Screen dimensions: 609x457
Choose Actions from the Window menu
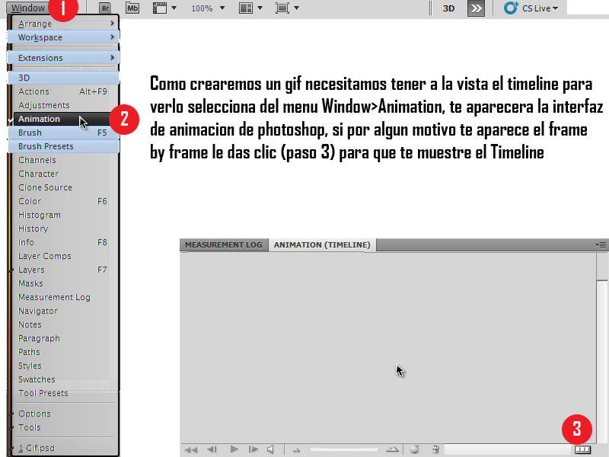pos(63,91)
